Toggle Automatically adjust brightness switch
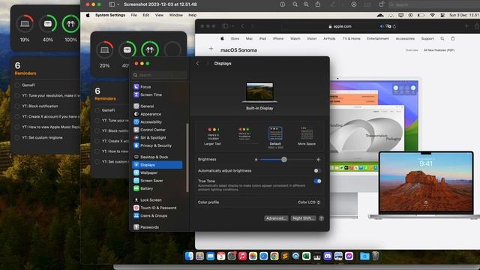The image size is (480, 270). coord(317,171)
